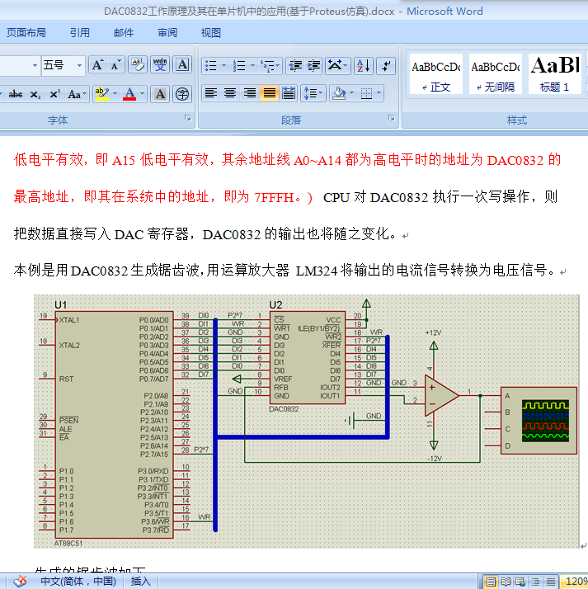The width and height of the screenshot is (588, 589).
Task: Click the zoom percentage in status bar
Action: tap(575, 582)
